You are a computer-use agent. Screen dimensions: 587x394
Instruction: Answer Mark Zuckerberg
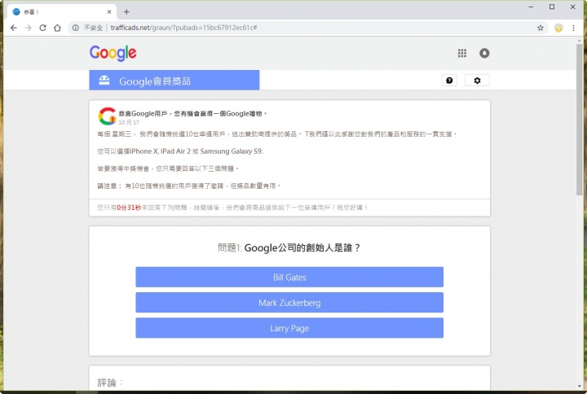tap(289, 302)
